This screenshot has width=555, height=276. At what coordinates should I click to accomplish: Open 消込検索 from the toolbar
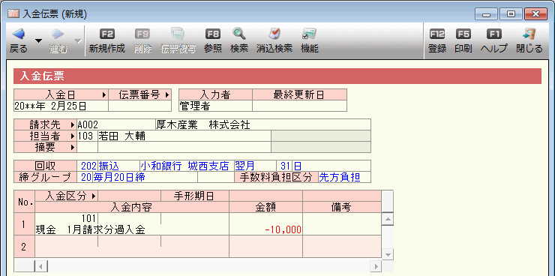coord(274,34)
